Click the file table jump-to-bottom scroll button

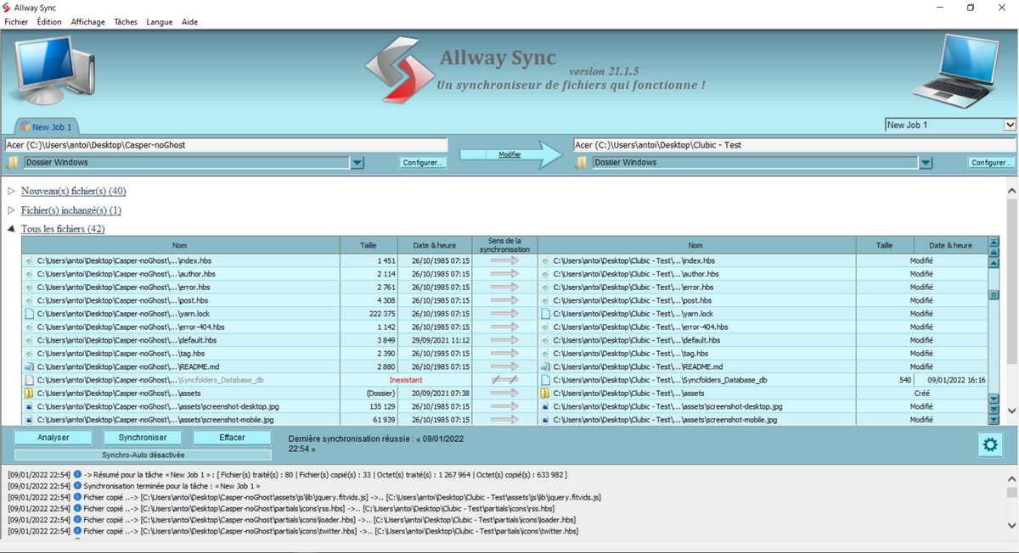point(994,420)
